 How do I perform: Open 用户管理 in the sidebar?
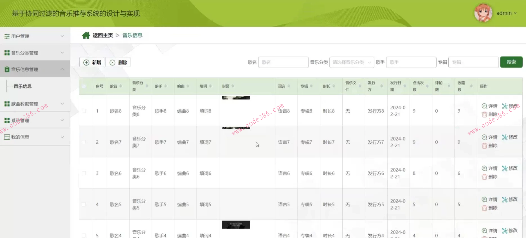35,36
